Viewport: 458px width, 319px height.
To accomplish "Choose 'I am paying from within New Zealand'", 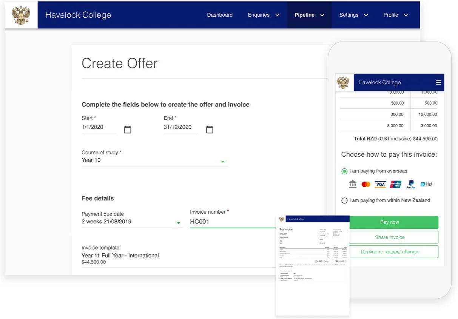I will tap(344, 200).
